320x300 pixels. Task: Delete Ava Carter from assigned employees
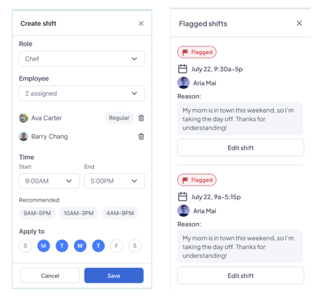[x=141, y=118]
